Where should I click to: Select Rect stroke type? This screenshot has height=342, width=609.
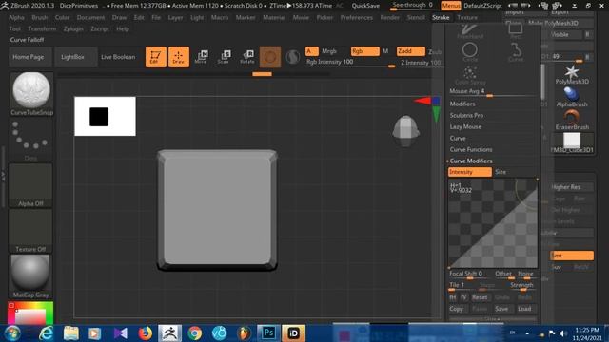click(516, 31)
